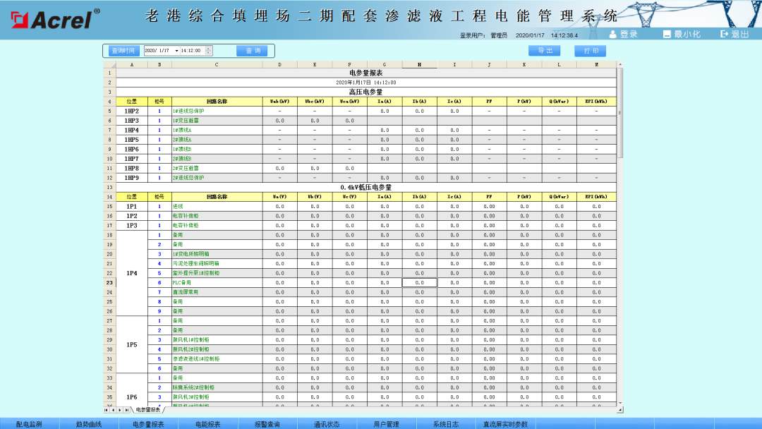Viewport: 762px width, 429px height.
Task: Go to last sheet with navigation arrow
Action: [x=126, y=410]
